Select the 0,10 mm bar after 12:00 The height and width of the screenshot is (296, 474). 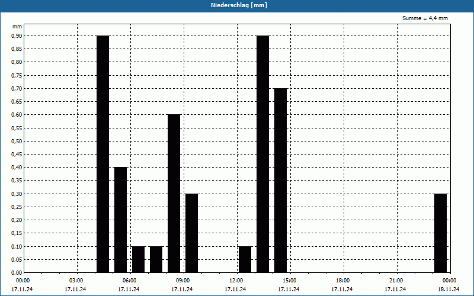245,259
